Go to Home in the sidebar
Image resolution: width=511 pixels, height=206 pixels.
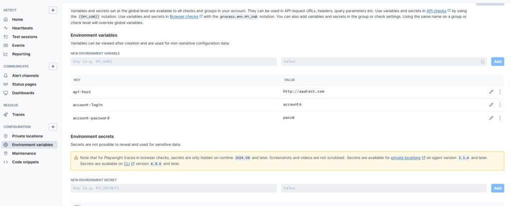pos(17,19)
